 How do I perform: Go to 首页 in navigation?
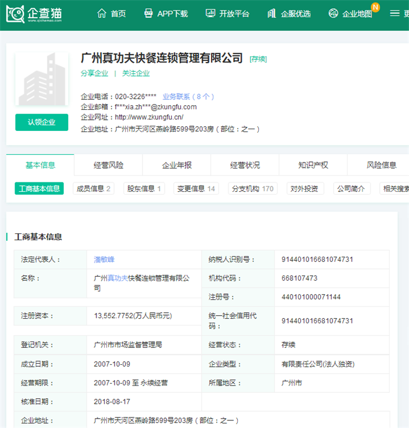point(119,13)
